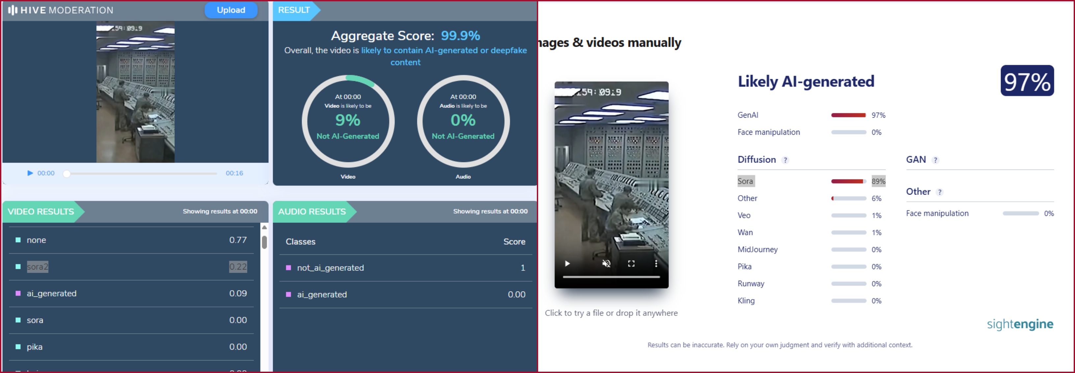Click help icon next to Other
1075x373 pixels.
[x=939, y=192]
